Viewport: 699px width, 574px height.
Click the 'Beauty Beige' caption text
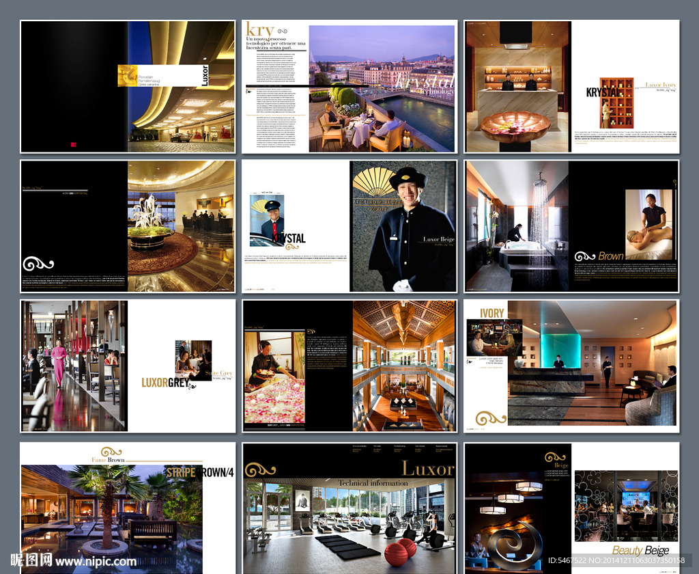[640, 550]
